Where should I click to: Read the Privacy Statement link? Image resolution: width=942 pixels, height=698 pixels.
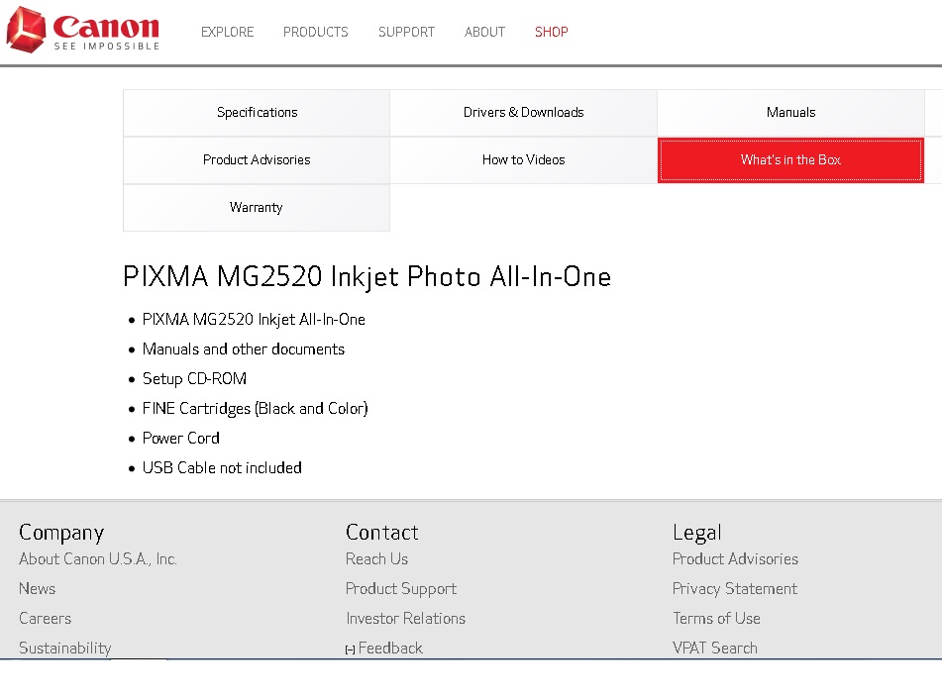734,589
